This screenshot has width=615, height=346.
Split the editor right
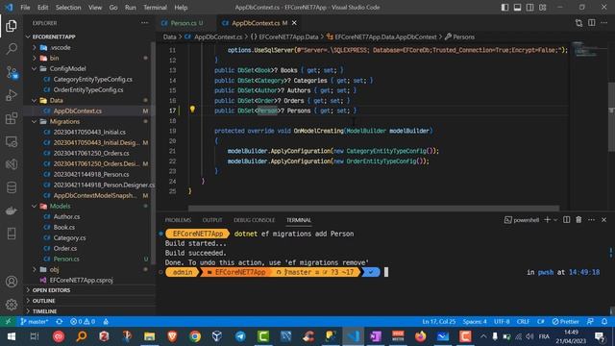pyautogui.click(x=592, y=23)
